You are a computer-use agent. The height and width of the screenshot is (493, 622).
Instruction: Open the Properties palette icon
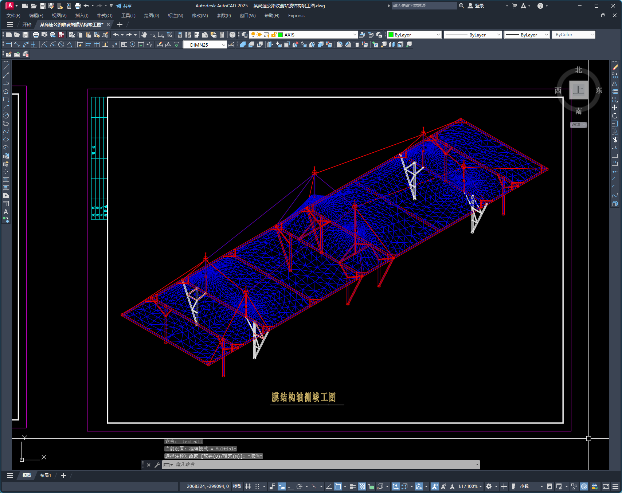180,35
